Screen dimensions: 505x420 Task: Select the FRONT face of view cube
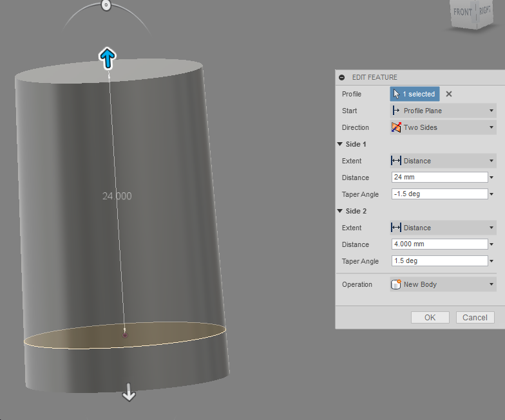click(x=462, y=12)
